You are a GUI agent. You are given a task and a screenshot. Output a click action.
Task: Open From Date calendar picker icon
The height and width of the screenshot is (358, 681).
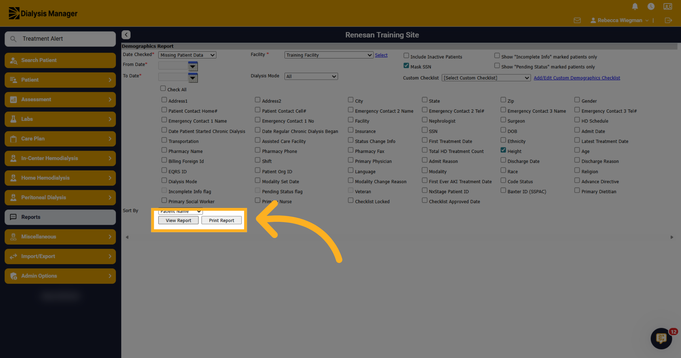pyautogui.click(x=193, y=66)
